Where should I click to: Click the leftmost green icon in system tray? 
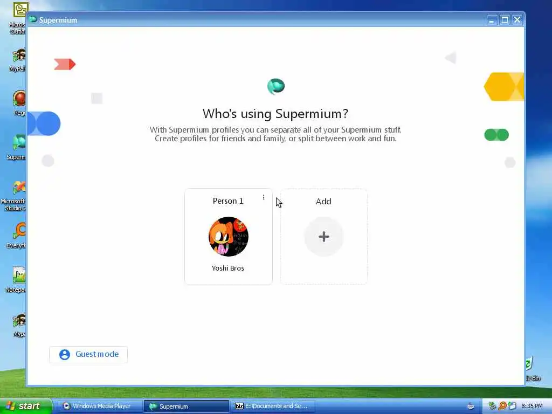[x=492, y=406]
